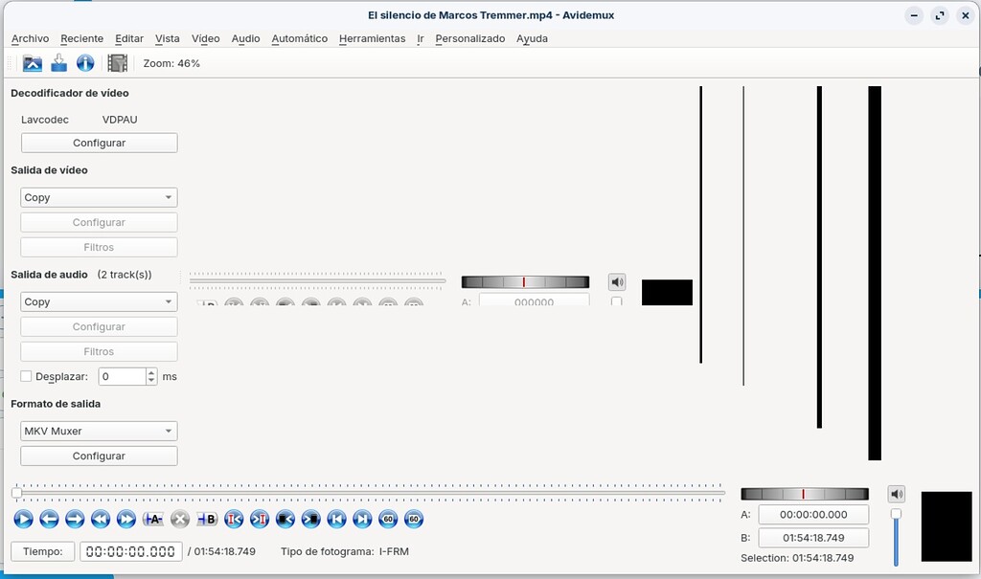Image resolution: width=981 pixels, height=579 pixels.
Task: Open the Salida de audio Copy dropdown
Action: pos(99,301)
